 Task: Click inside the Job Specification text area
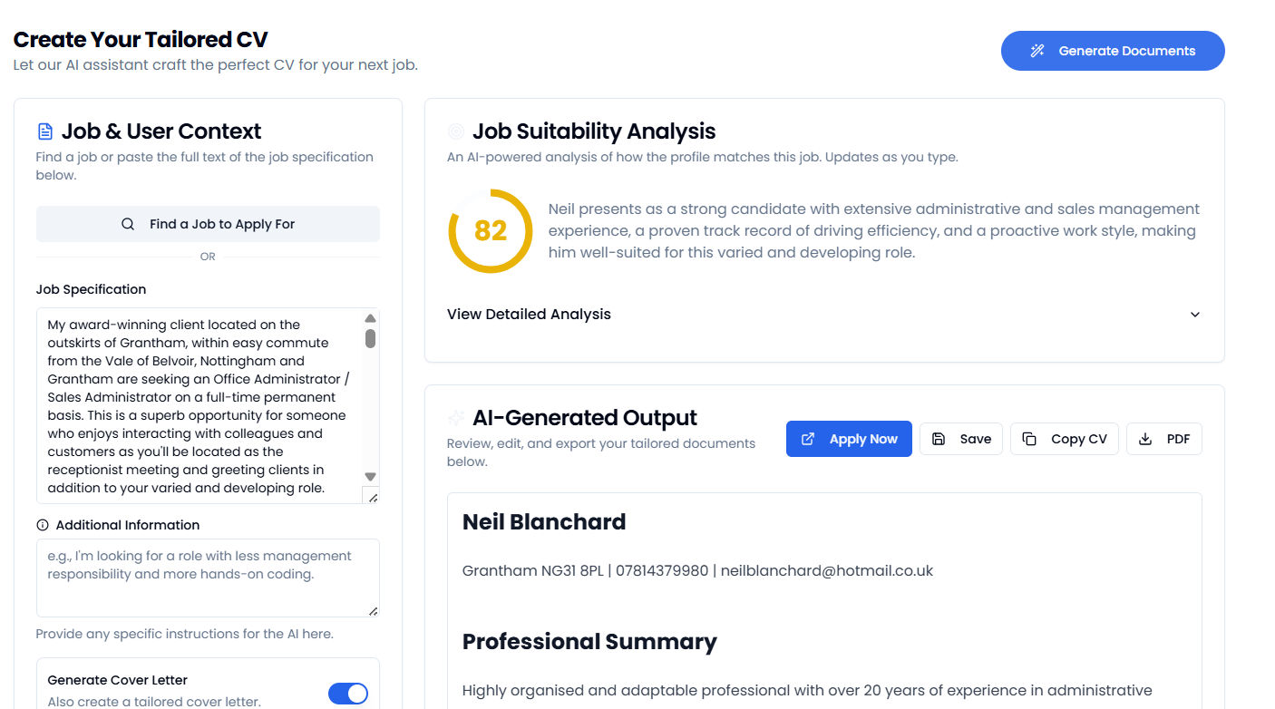195,405
